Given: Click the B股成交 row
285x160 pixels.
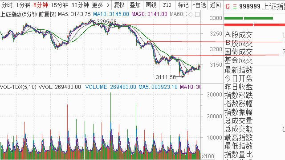Looking at the screenshot, I should pyautogui.click(x=254, y=43).
